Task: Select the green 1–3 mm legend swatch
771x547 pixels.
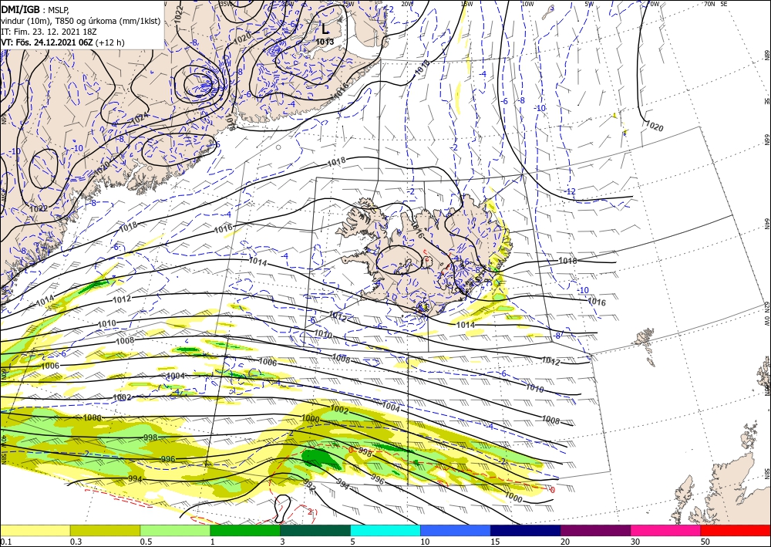Action: [x=245, y=530]
